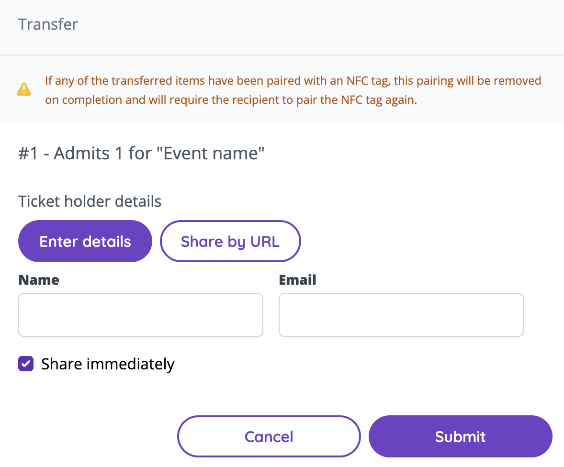Screen dimensions: 564x467
Task: Click the NFC tag warning message text
Action: (x=293, y=80)
